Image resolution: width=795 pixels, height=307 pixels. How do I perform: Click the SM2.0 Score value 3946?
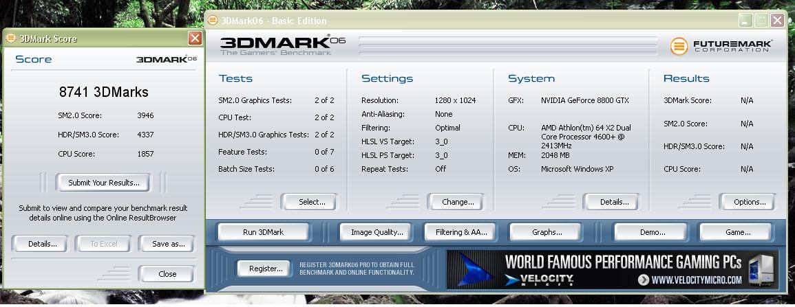tap(145, 115)
